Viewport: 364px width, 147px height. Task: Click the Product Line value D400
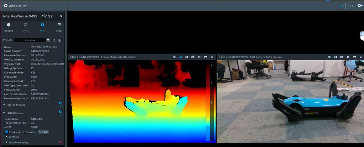[34, 90]
